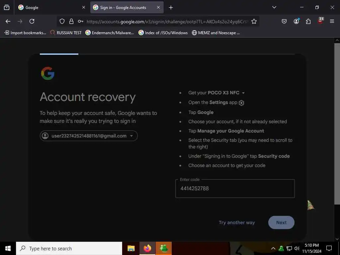Click Tap Manage your Google Account step
This screenshot has height=255, width=340.
[x=226, y=131]
